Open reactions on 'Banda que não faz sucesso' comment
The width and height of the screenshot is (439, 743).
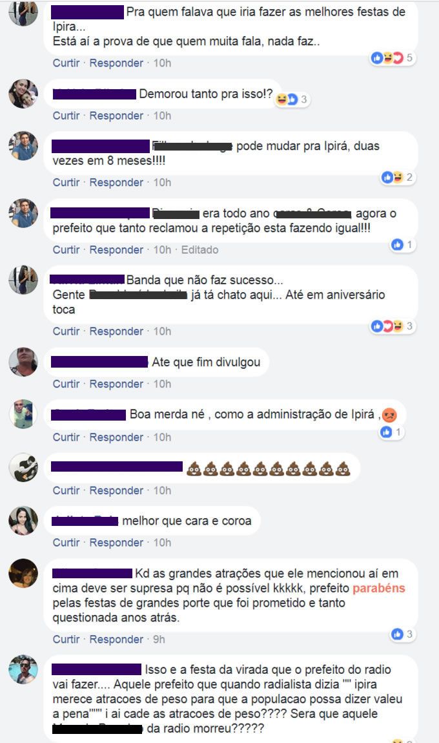(x=393, y=326)
